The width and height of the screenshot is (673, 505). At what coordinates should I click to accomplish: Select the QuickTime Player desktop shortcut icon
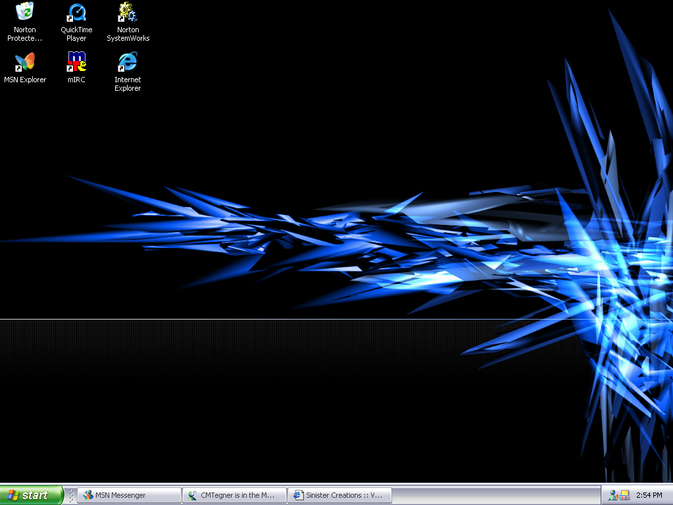point(76,12)
